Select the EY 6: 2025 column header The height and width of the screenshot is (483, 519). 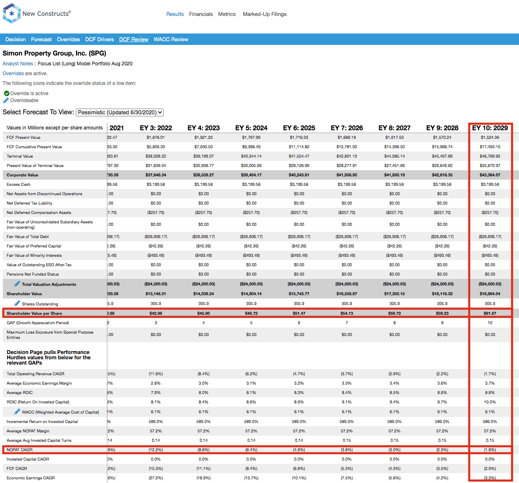[x=299, y=128]
